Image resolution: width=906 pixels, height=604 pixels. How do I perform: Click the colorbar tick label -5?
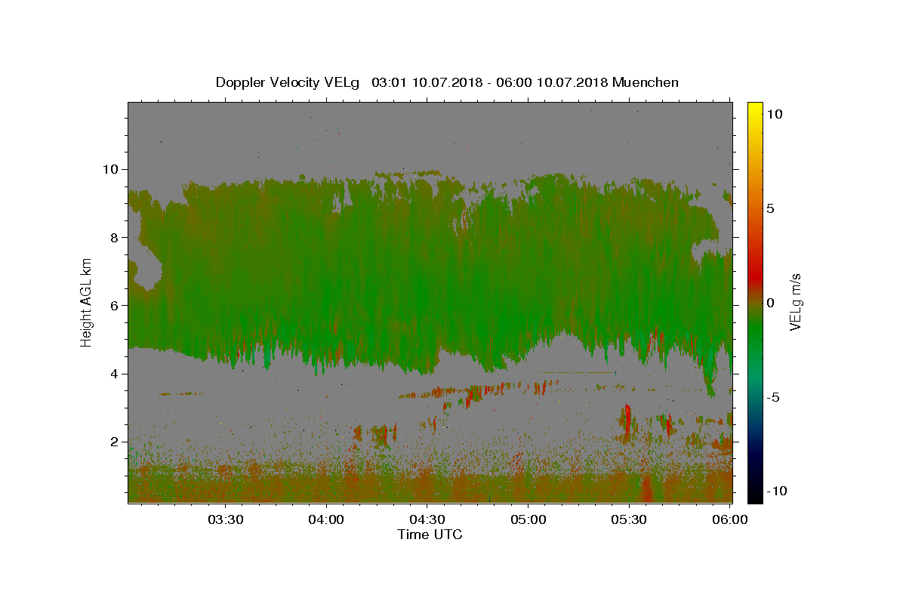coord(772,397)
